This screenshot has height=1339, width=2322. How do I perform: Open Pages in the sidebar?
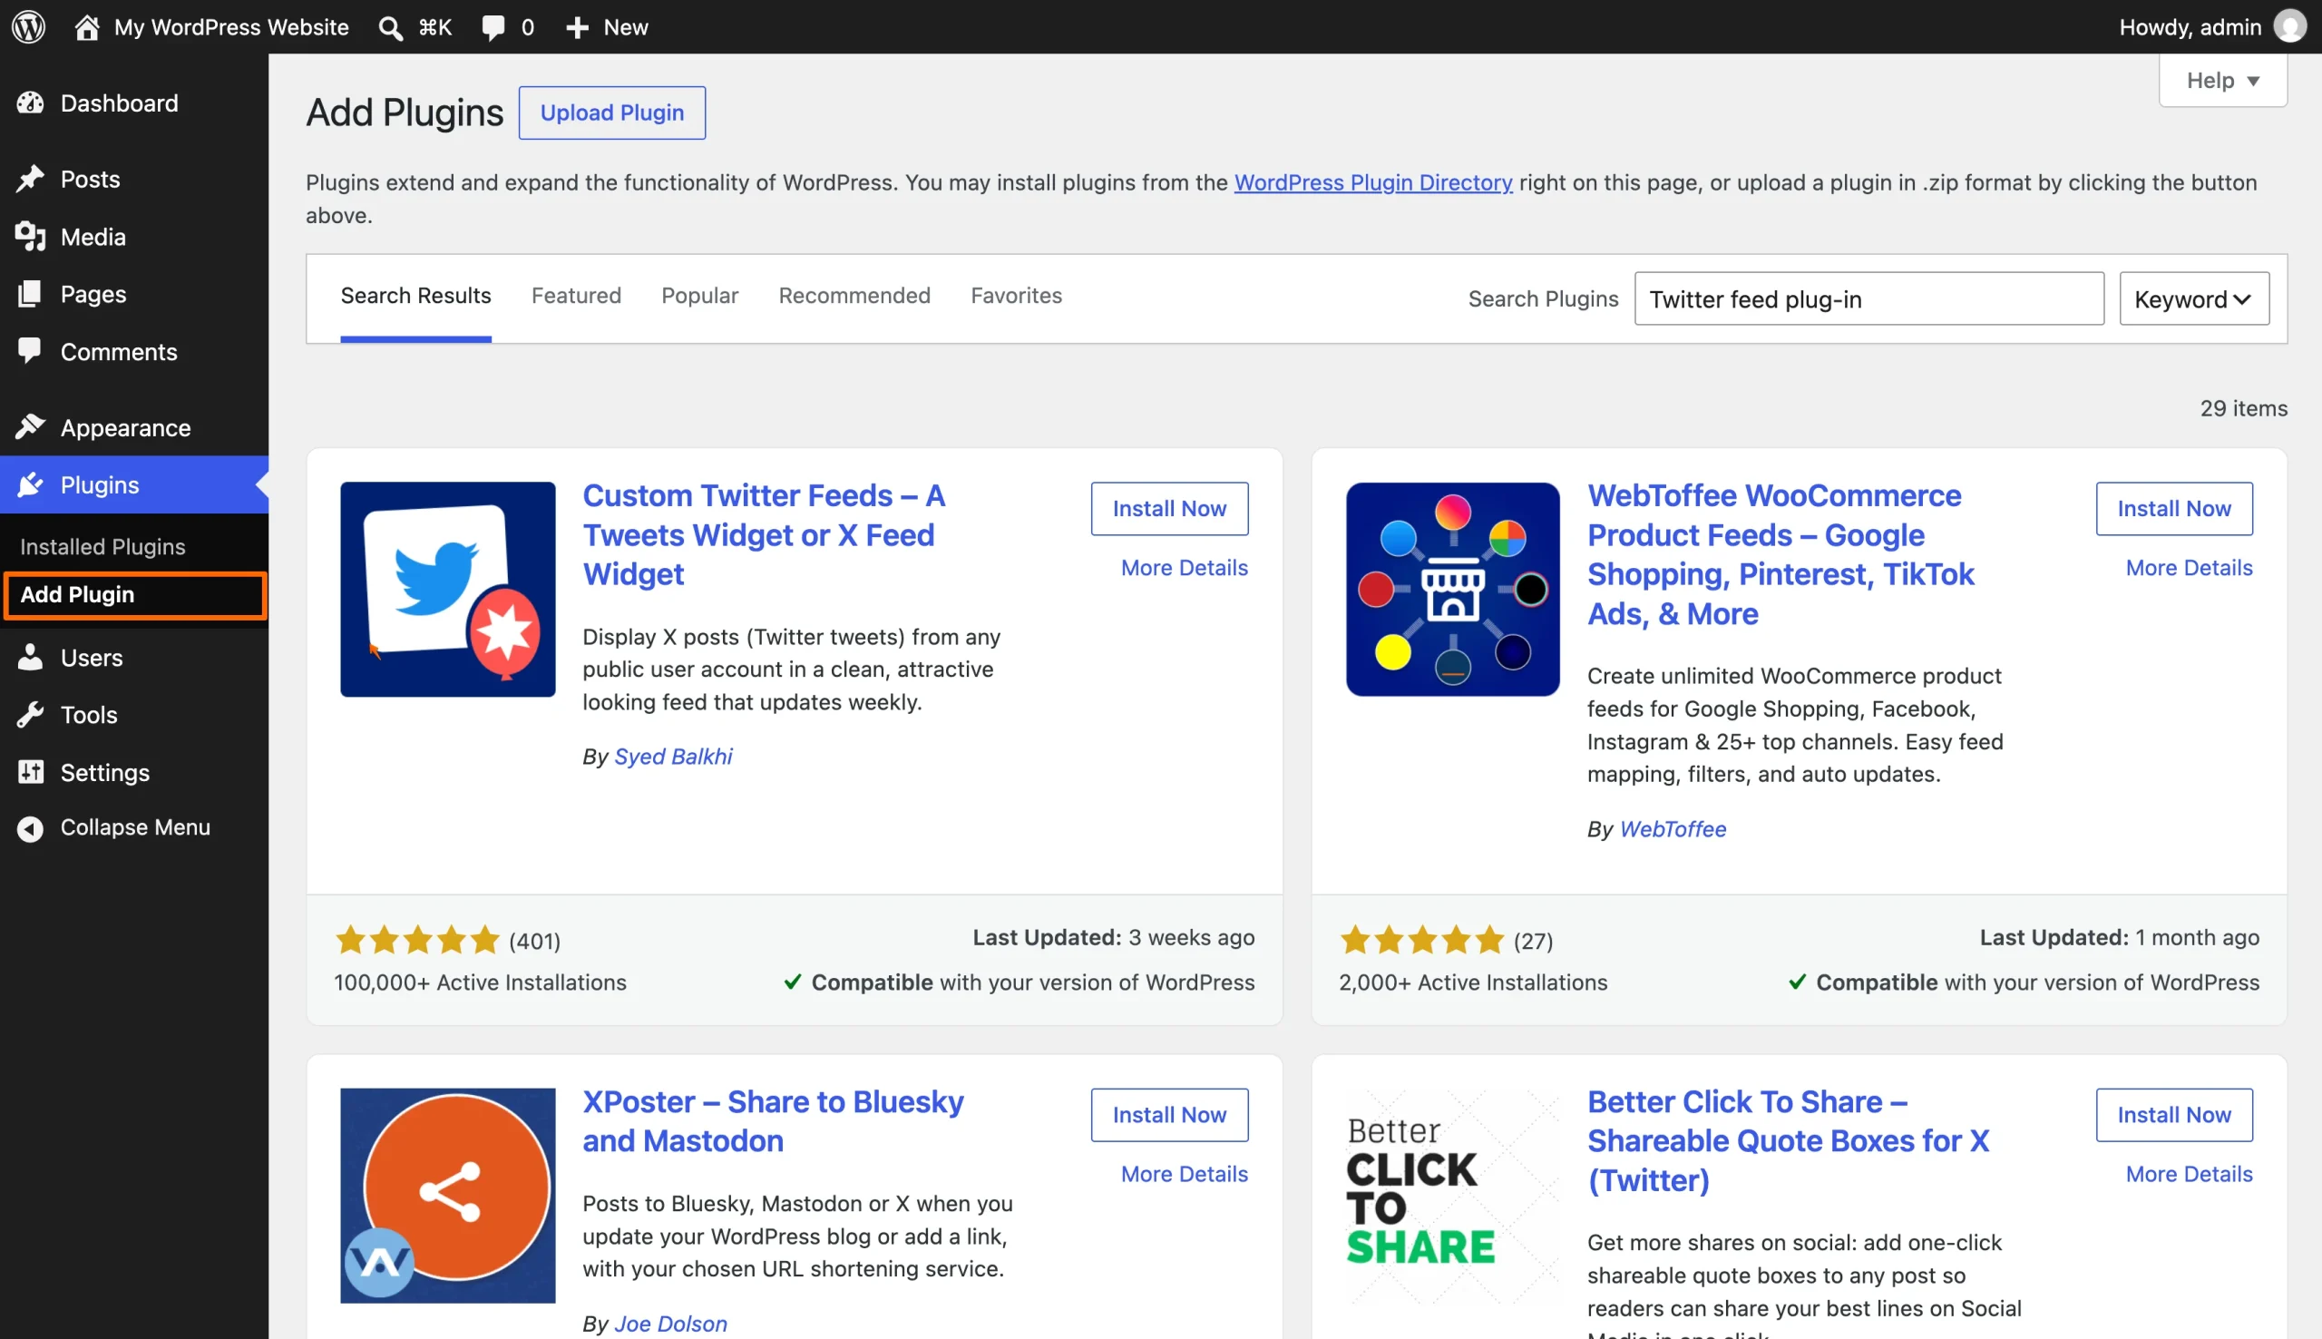[134, 294]
